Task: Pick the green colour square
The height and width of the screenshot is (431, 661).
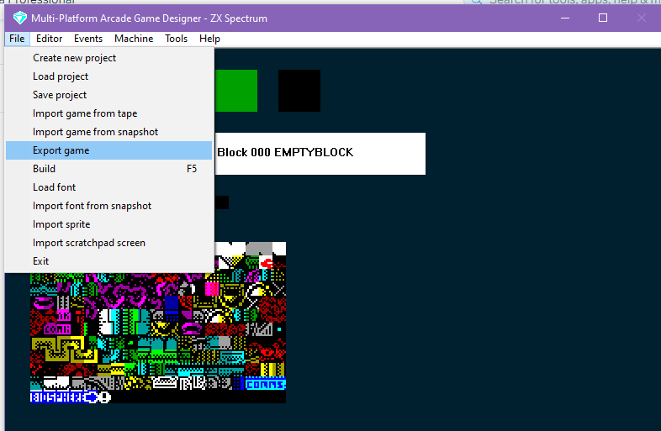Action: [236, 91]
